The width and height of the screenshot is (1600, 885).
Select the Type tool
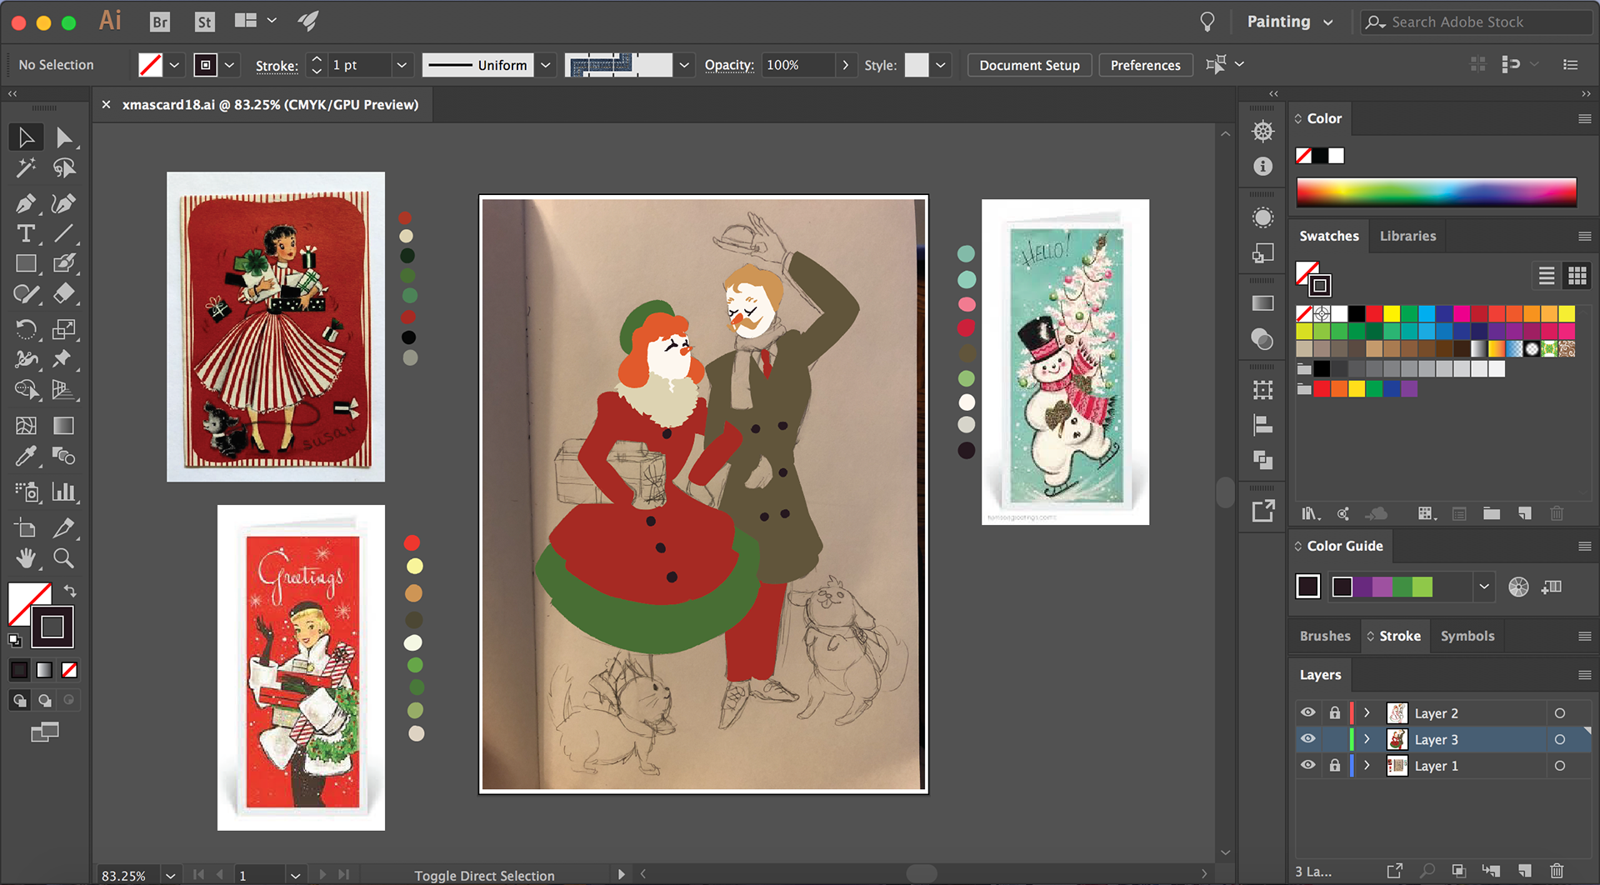[x=26, y=233]
